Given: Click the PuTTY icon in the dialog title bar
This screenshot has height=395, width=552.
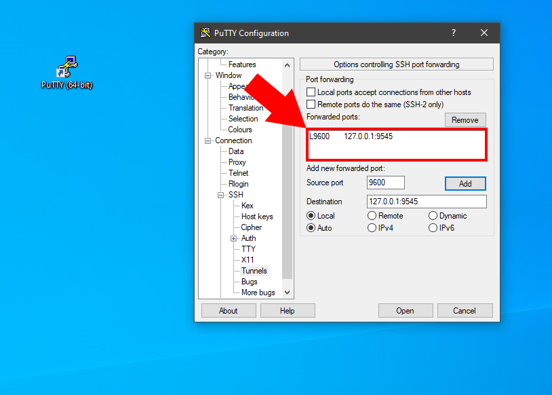Looking at the screenshot, I should (x=205, y=33).
